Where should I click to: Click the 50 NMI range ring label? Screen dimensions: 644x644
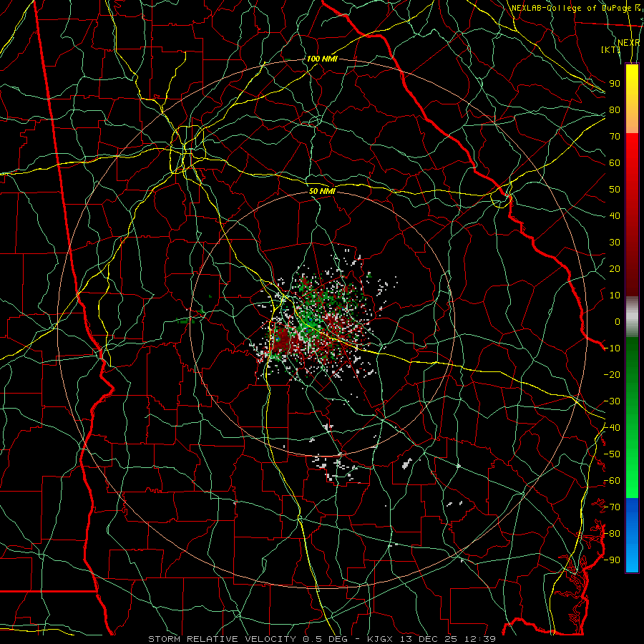pos(322,191)
